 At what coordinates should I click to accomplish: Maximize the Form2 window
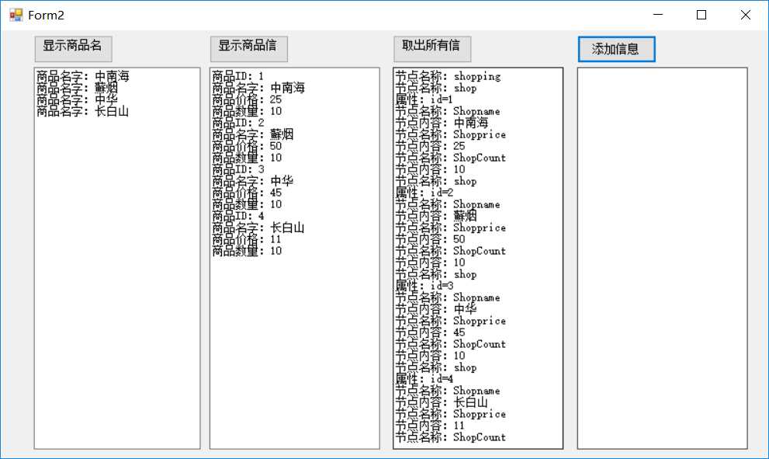[x=701, y=16]
